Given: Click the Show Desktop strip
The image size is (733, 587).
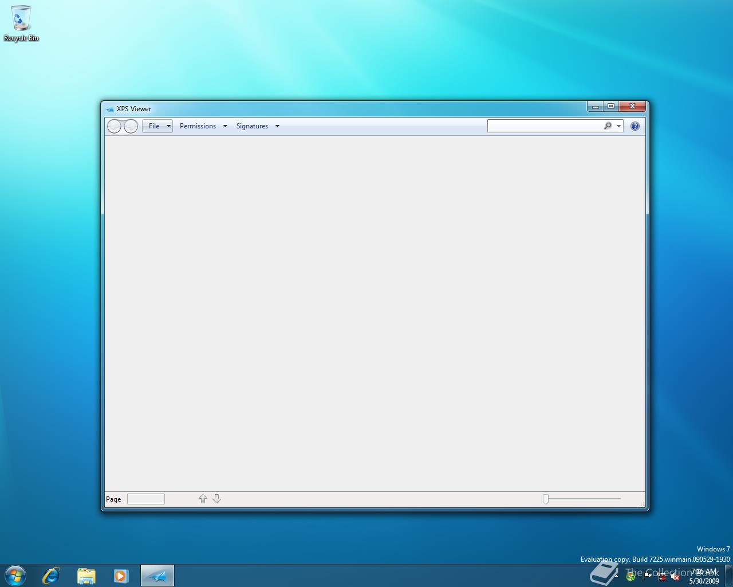Looking at the screenshot, I should [728, 575].
